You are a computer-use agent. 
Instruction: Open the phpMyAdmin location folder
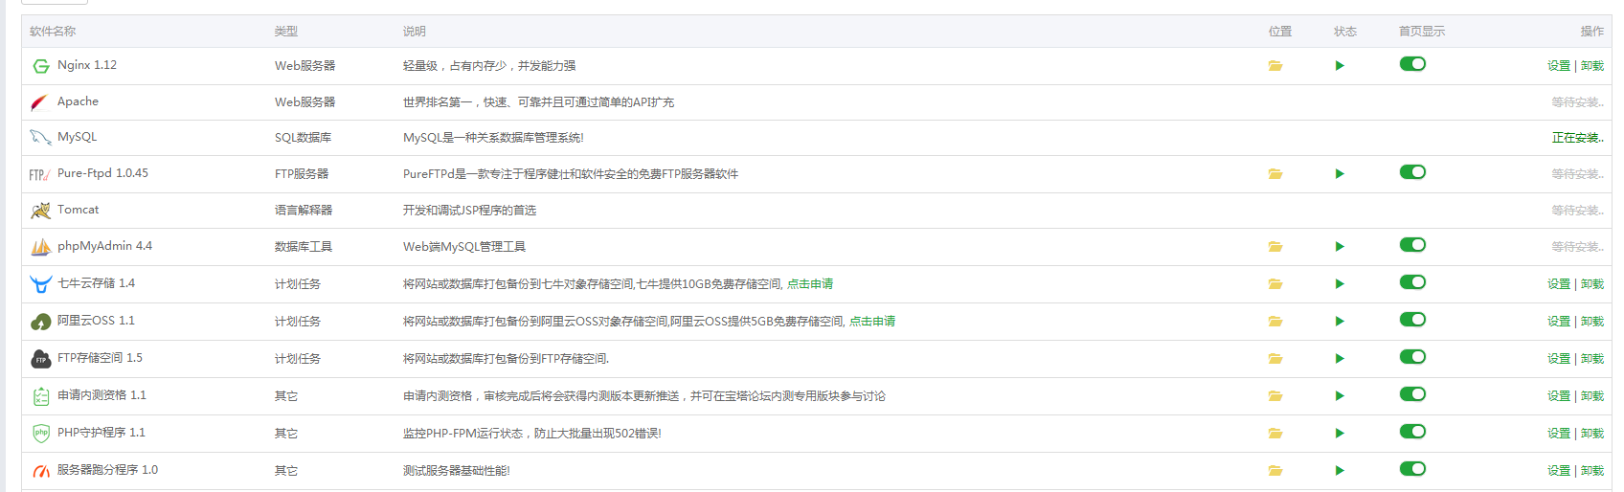tap(1275, 247)
